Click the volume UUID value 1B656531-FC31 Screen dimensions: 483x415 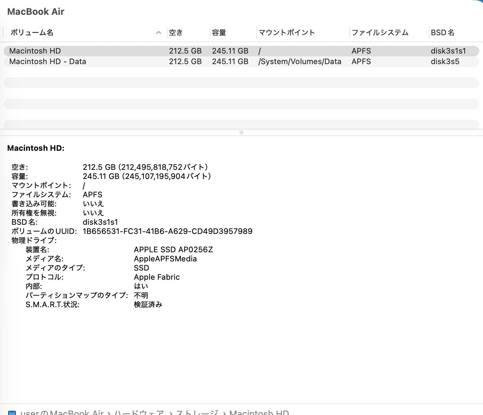(167, 231)
